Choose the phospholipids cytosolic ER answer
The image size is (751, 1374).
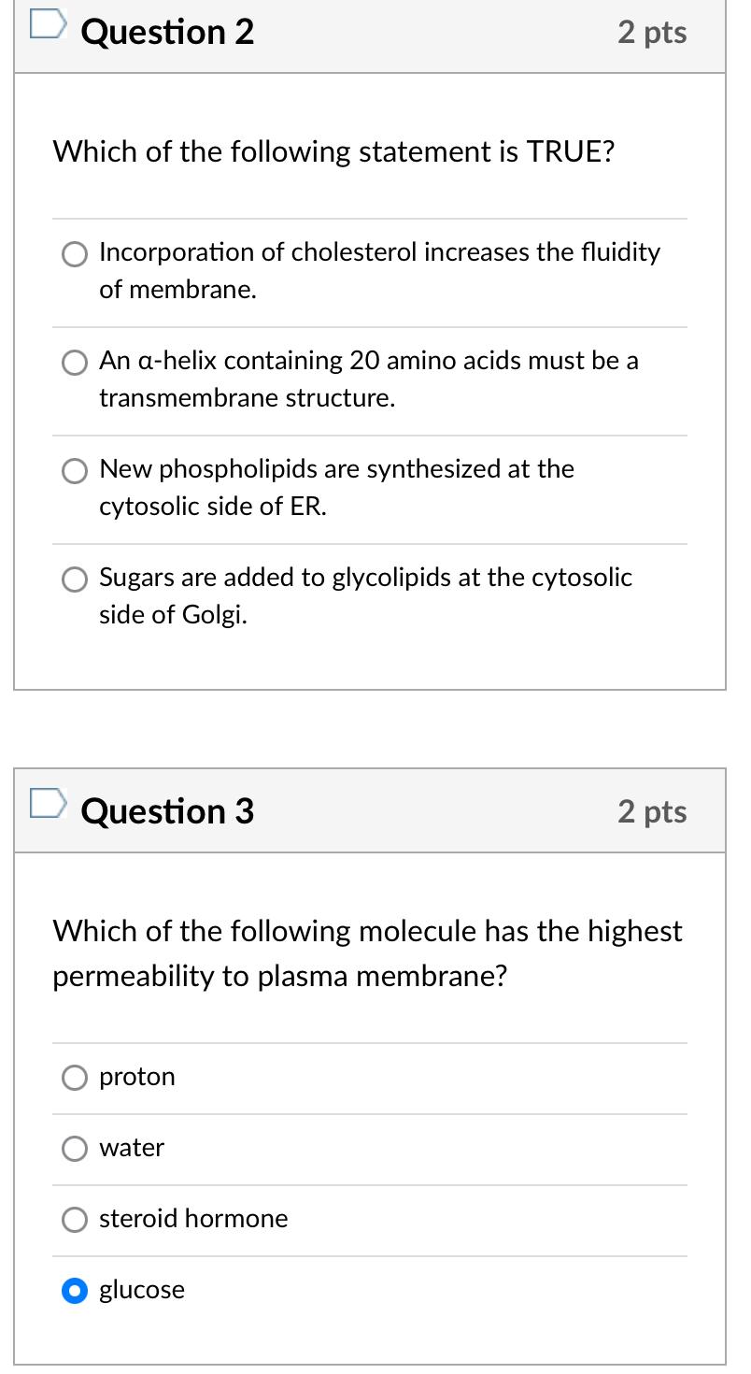(74, 471)
